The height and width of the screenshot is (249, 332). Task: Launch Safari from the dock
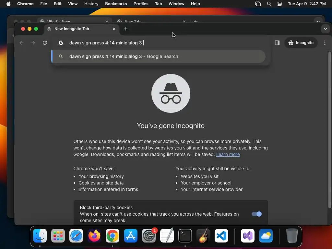coord(76,236)
